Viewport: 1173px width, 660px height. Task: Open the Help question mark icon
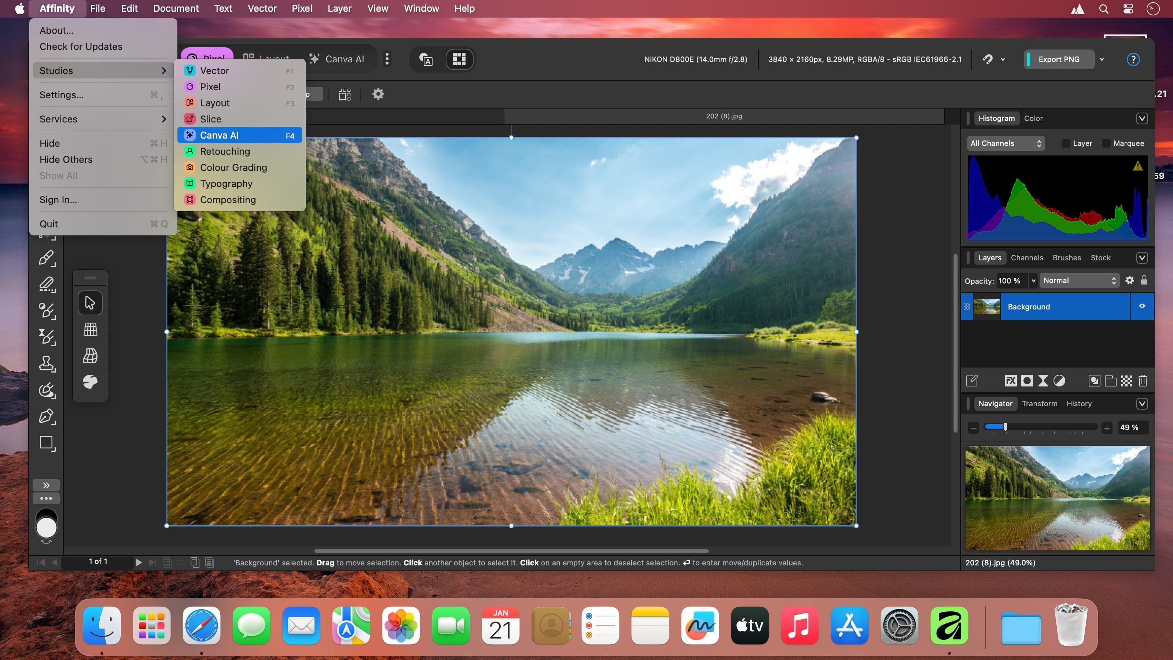click(x=1133, y=59)
